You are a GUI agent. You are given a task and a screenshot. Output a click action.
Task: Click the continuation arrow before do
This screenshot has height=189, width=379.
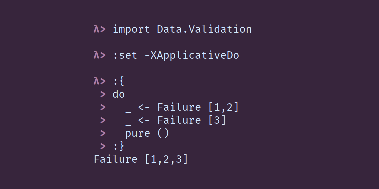(103, 94)
